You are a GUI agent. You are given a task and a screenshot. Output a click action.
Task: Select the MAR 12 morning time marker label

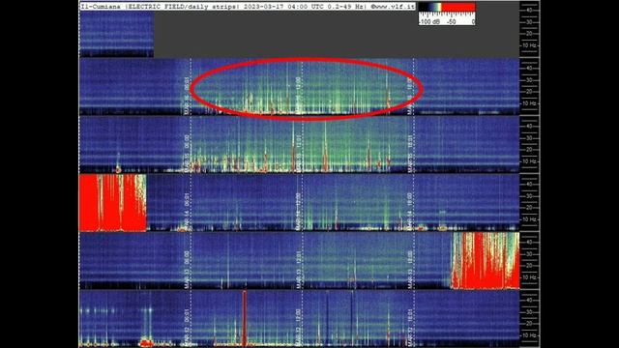(187, 328)
